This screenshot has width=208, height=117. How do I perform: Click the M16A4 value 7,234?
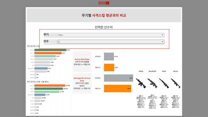pos(37,107)
